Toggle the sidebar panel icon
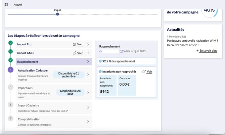225x135 pixels. click(x=6, y=5)
